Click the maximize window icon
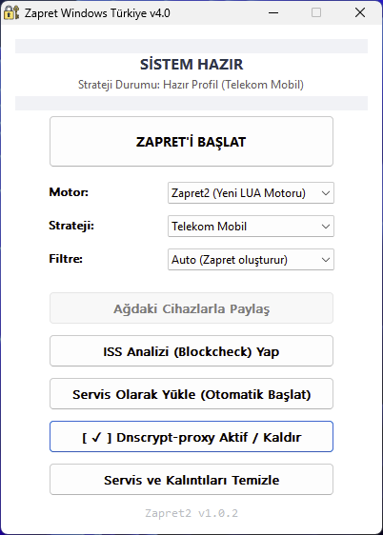The height and width of the screenshot is (535, 383). coord(316,13)
